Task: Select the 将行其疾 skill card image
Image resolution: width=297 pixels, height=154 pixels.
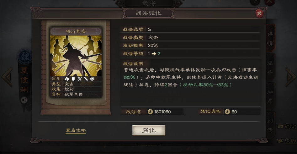Action: tap(76, 56)
